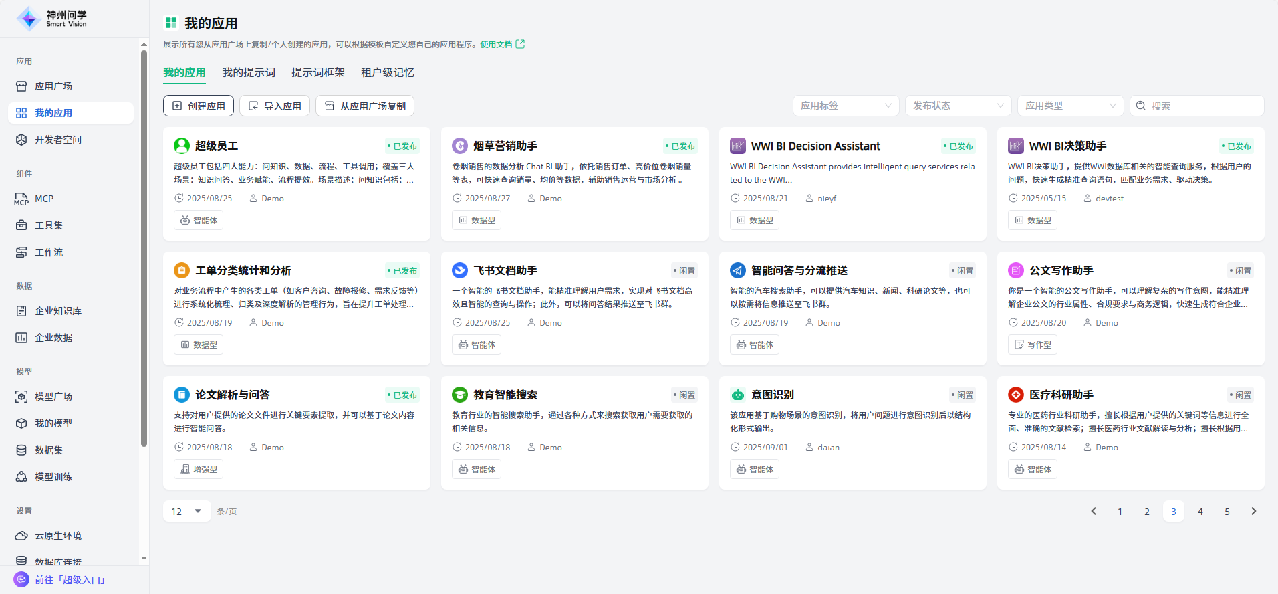Change the 12 per page selector

coord(186,511)
